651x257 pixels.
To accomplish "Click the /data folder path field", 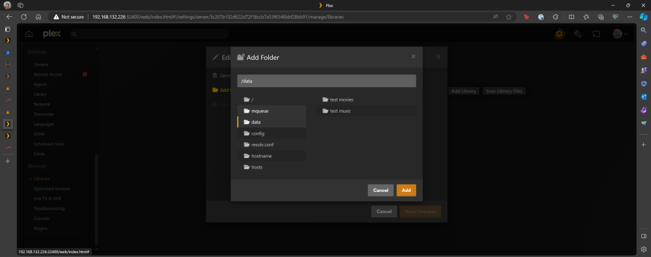I will pyautogui.click(x=326, y=81).
